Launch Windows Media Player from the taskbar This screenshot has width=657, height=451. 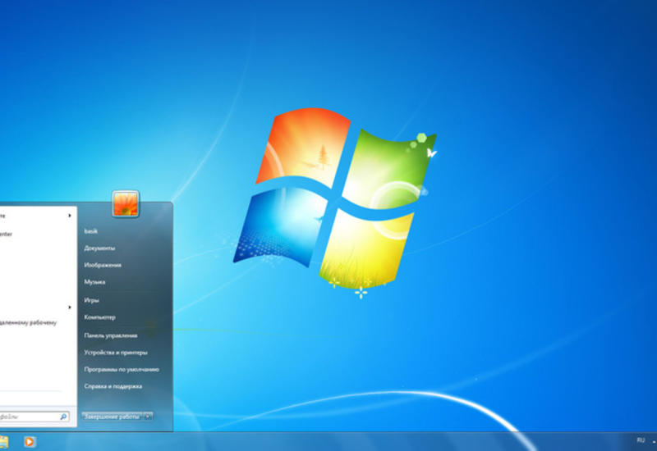(30, 442)
